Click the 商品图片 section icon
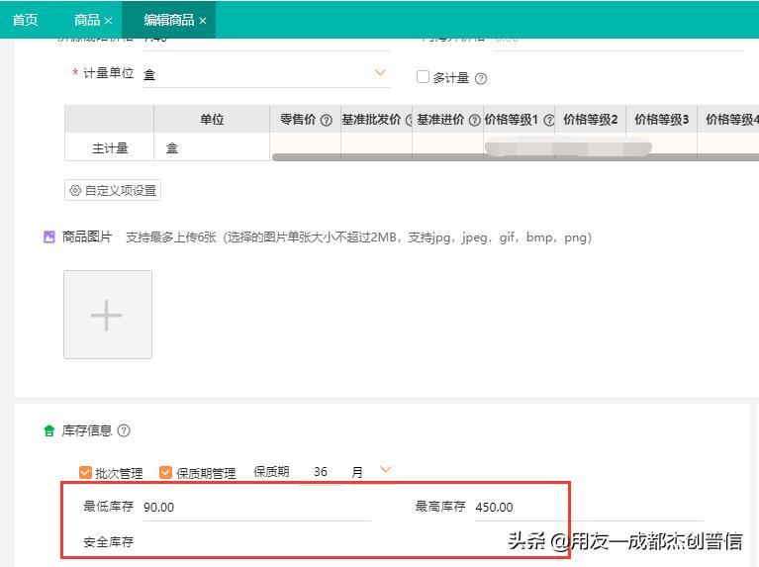The image size is (759, 567). coord(49,236)
